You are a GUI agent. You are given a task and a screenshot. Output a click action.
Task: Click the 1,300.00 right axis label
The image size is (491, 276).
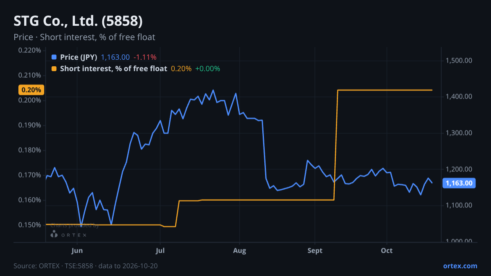click(x=458, y=133)
